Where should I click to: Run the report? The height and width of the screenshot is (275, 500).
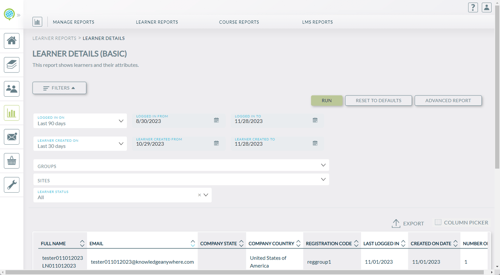point(327,100)
